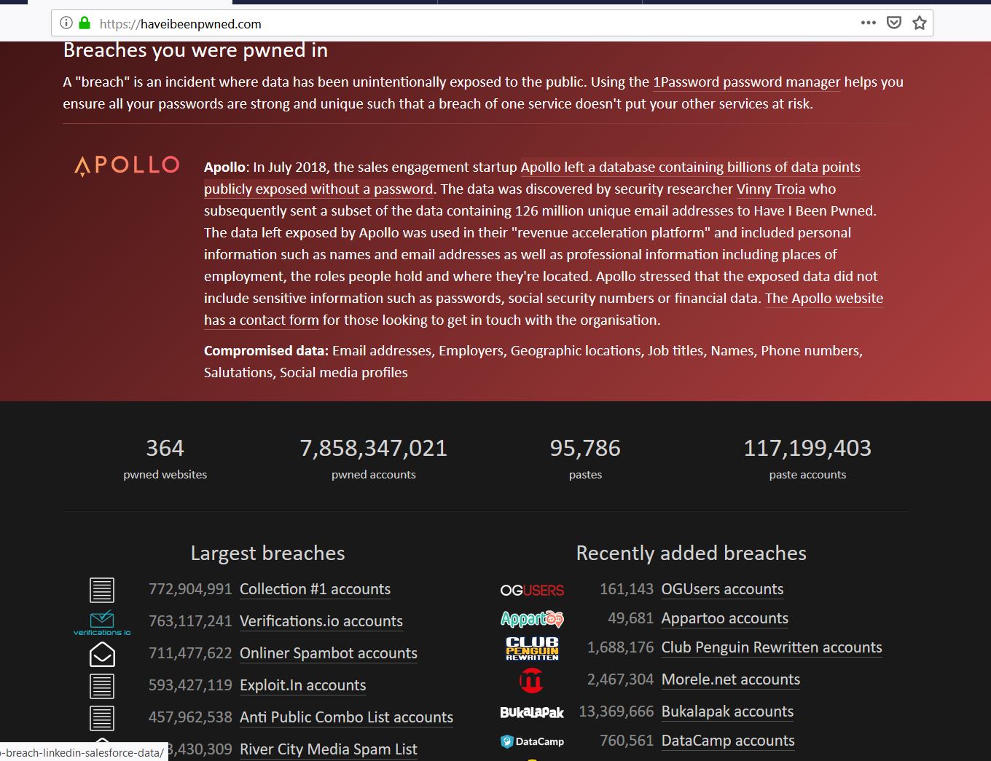Click the OGUsers logo
Viewport: 991px width, 761px height.
coord(532,590)
